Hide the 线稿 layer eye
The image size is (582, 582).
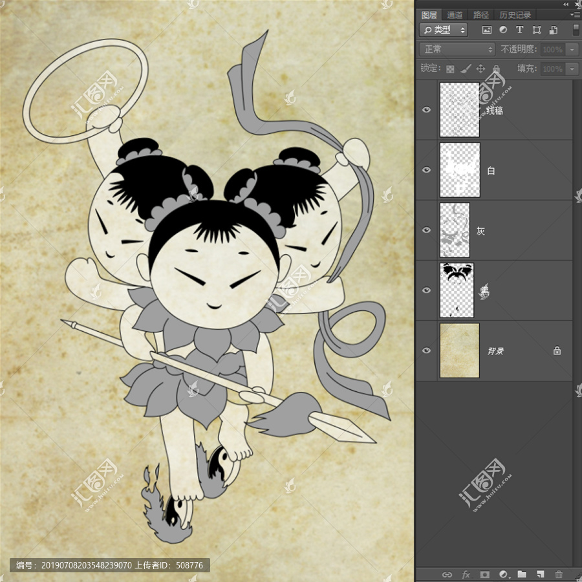click(x=427, y=109)
